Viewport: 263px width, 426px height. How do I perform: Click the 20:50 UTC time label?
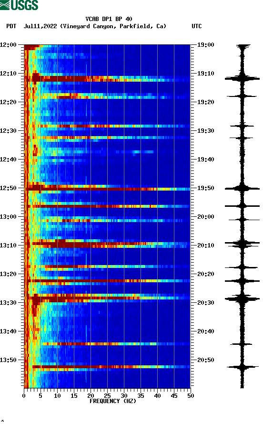(x=205, y=360)
